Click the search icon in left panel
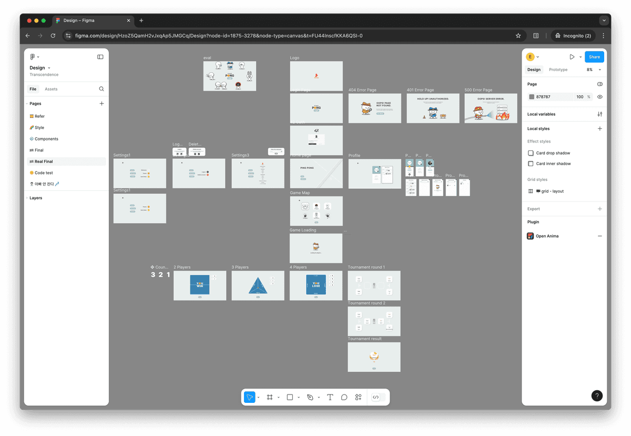Image resolution: width=631 pixels, height=436 pixels. [x=101, y=89]
